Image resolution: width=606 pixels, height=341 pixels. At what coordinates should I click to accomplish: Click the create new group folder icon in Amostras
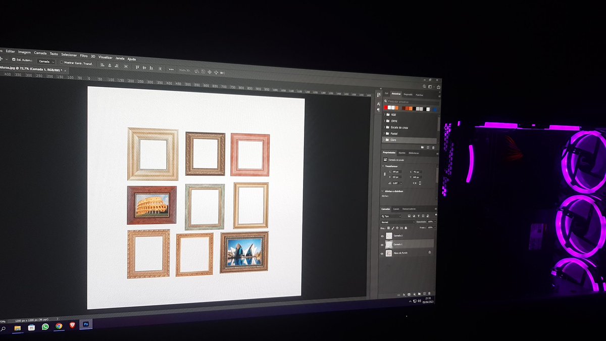click(422, 147)
